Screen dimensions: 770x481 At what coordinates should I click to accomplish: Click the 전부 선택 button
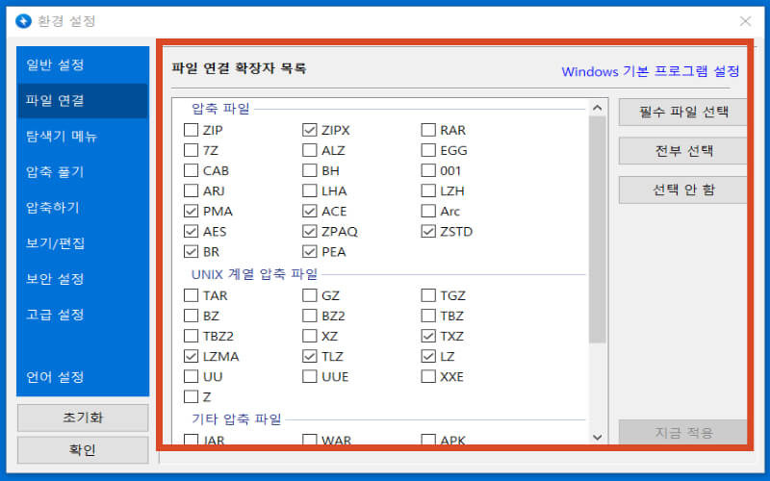(682, 151)
